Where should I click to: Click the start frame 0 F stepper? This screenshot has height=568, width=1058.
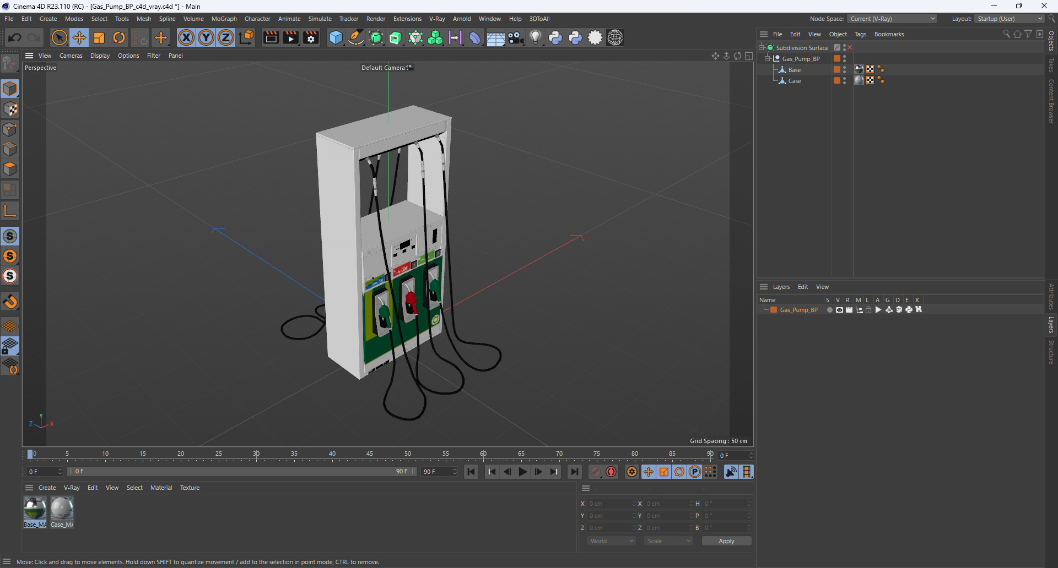pos(60,472)
